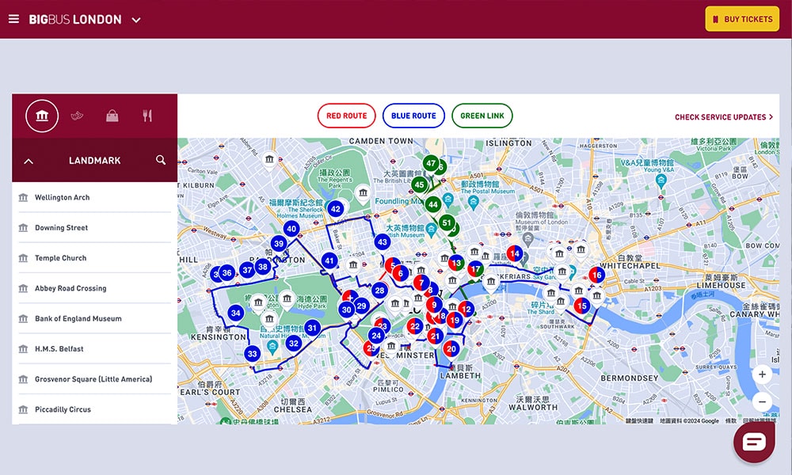This screenshot has height=475, width=792.
Task: Select Bank of England Museum landmark
Action: [94, 318]
